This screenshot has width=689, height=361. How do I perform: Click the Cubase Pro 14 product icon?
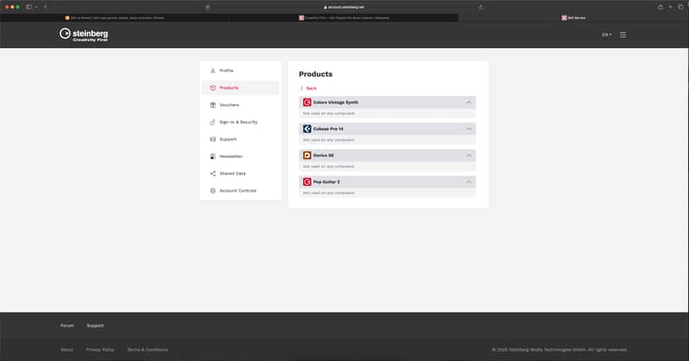click(307, 129)
